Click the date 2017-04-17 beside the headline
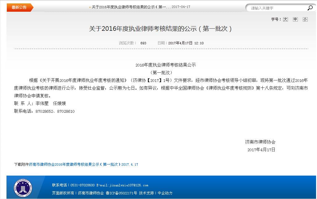317x199 pixels. tap(181, 7)
